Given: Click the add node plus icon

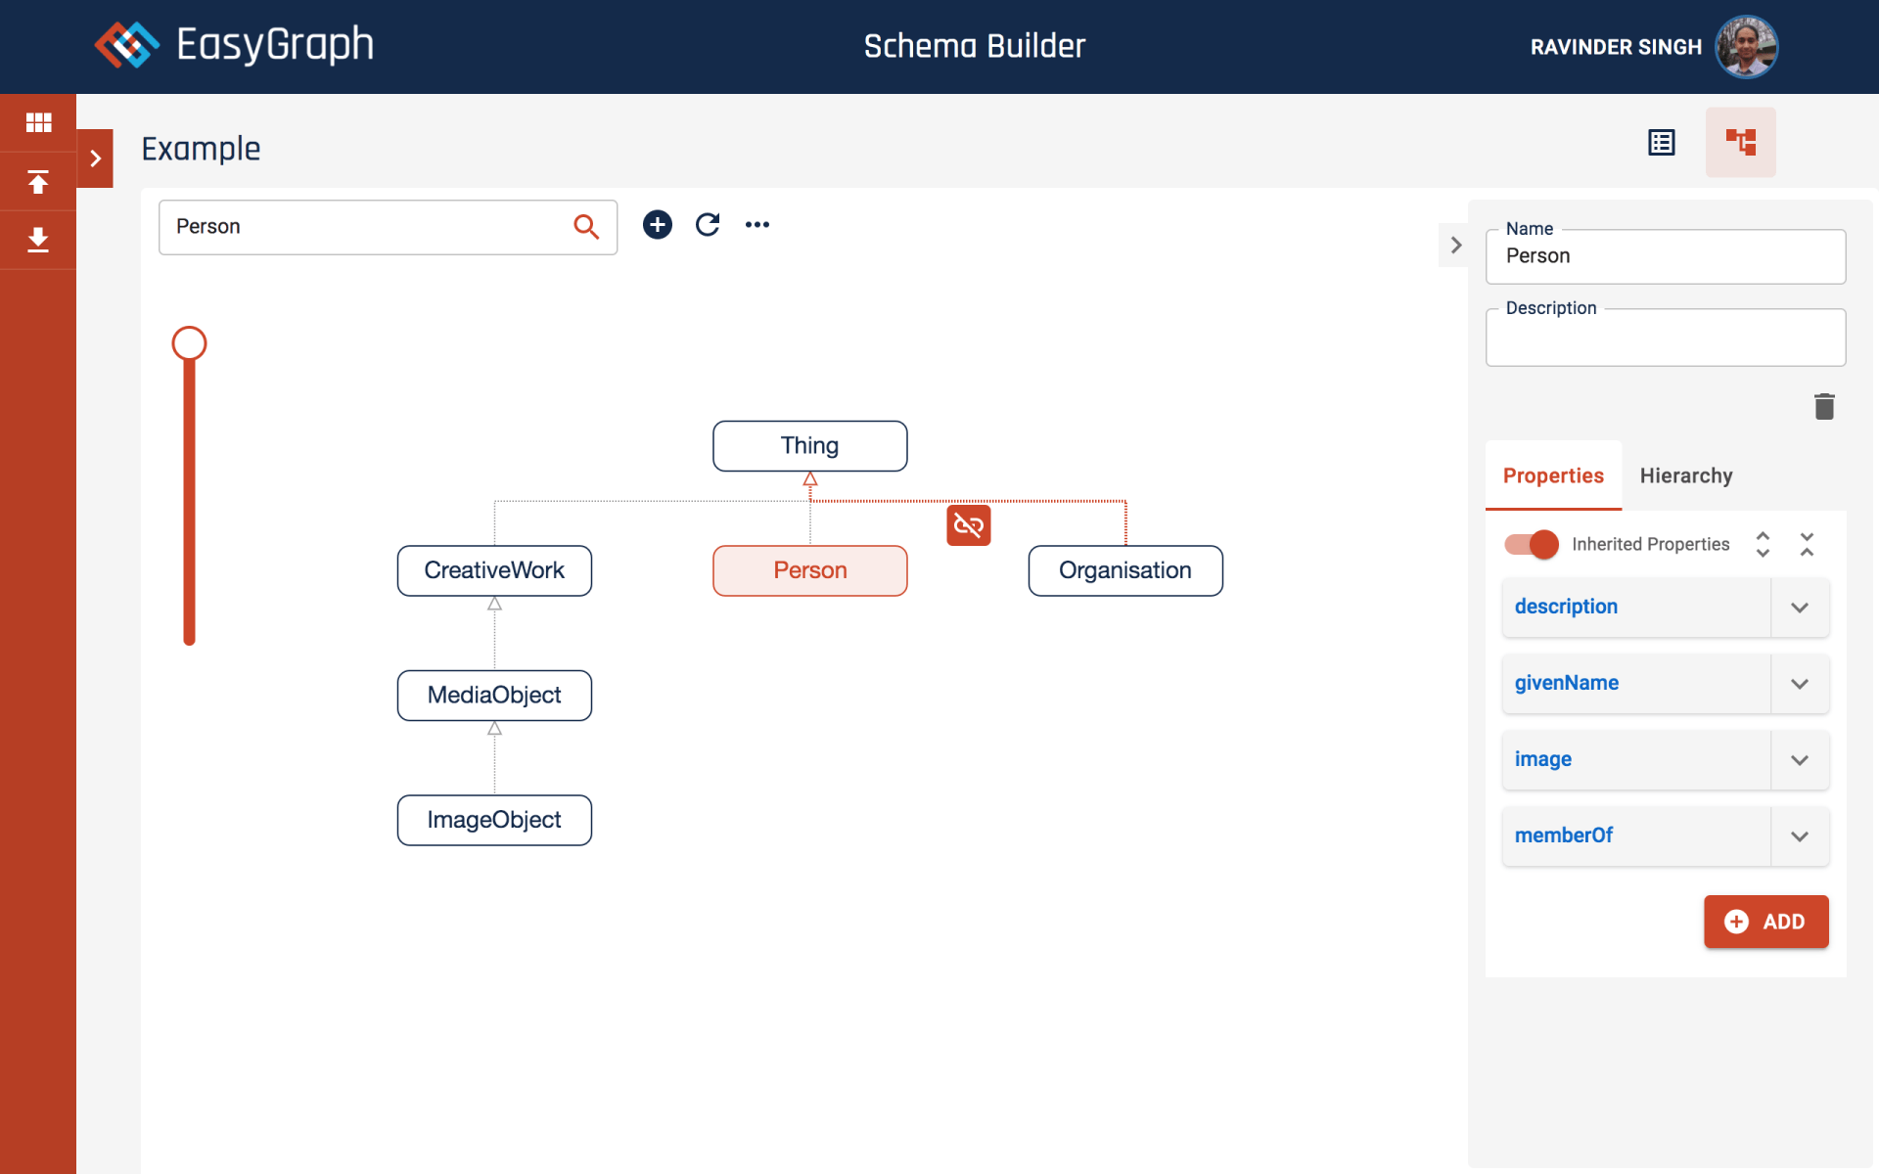Looking at the screenshot, I should coord(658,225).
